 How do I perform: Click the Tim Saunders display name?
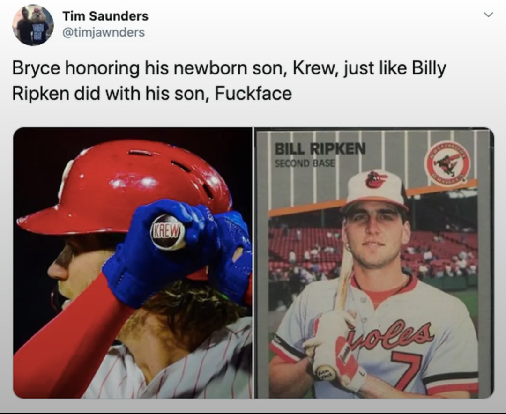tap(105, 16)
